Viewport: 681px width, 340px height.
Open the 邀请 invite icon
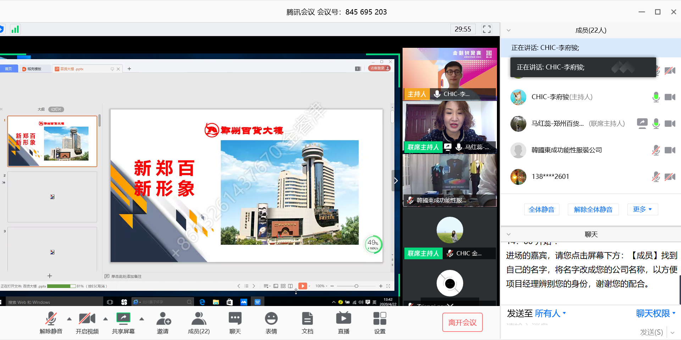click(x=163, y=318)
